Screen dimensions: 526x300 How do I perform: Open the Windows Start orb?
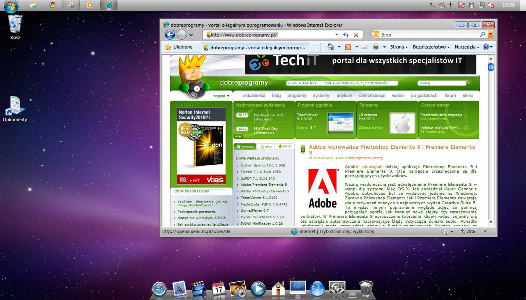point(11,6)
